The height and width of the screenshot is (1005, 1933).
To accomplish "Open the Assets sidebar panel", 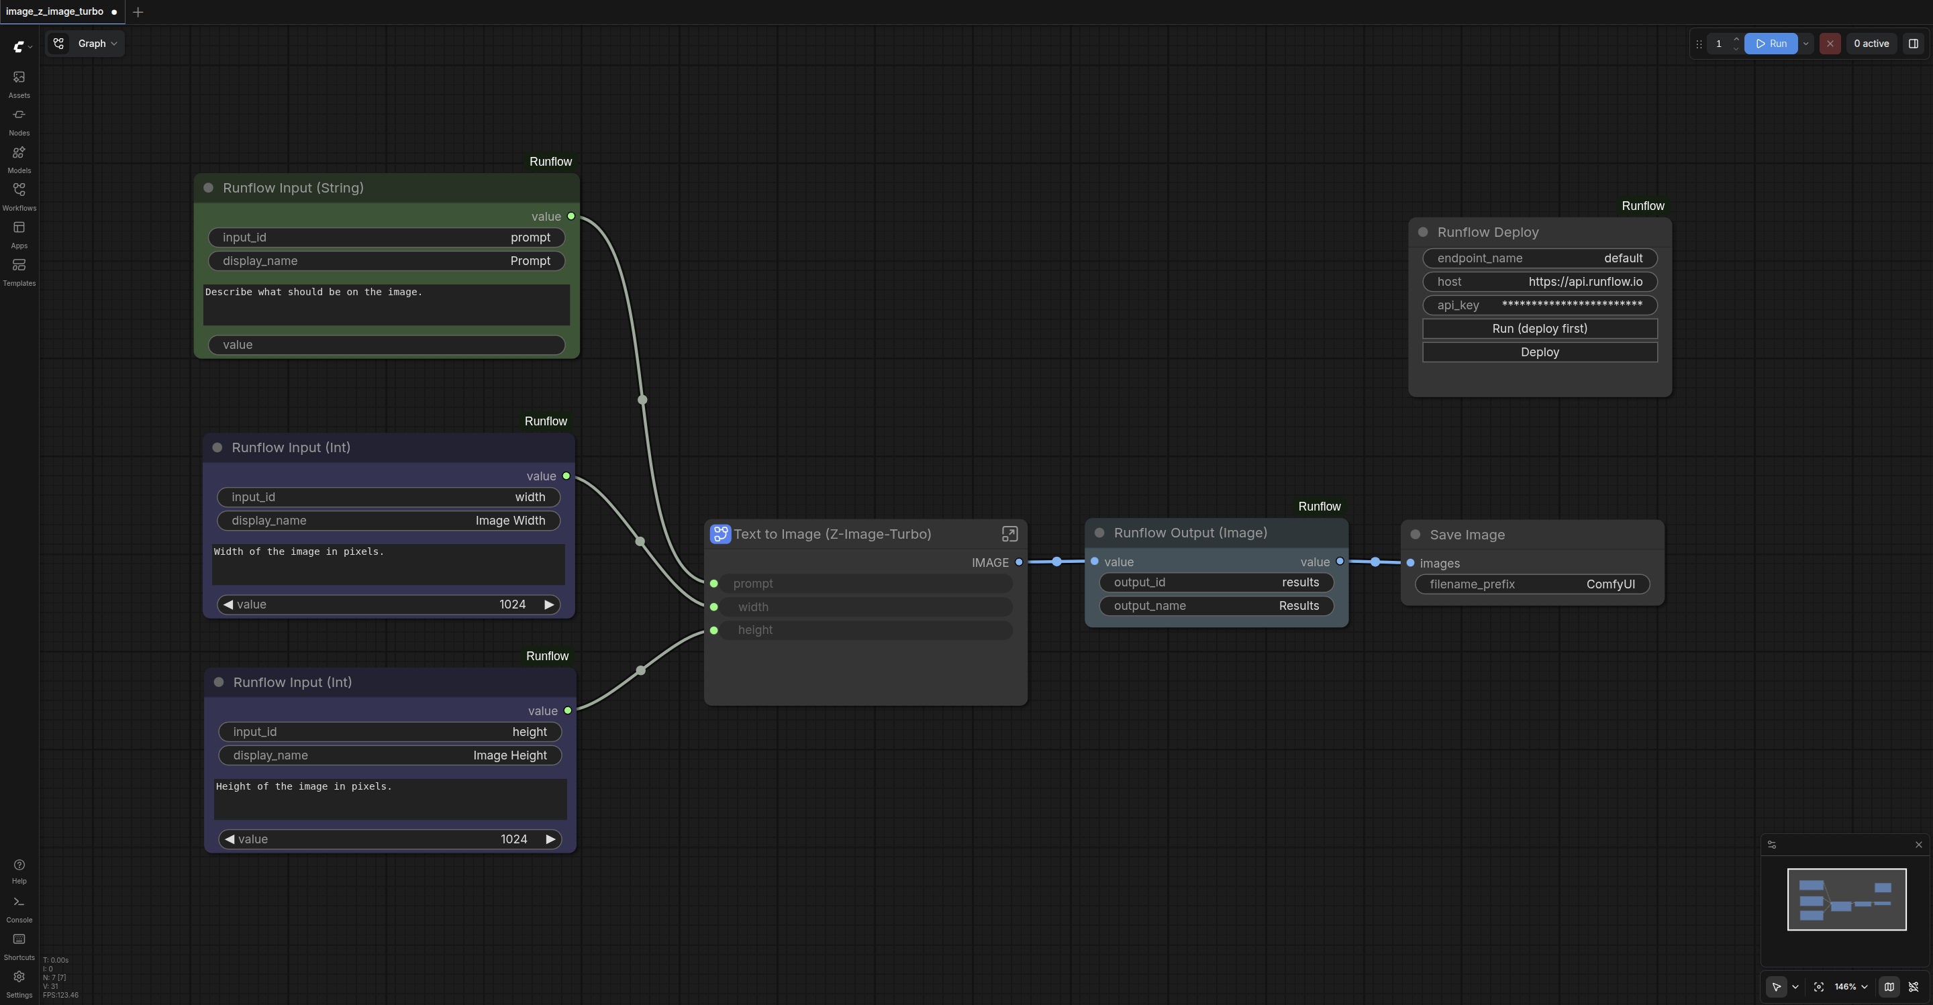I will pyautogui.click(x=19, y=84).
